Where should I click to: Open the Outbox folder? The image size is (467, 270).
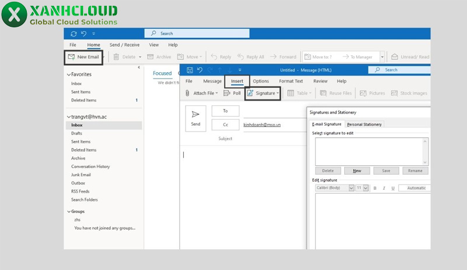click(x=78, y=183)
